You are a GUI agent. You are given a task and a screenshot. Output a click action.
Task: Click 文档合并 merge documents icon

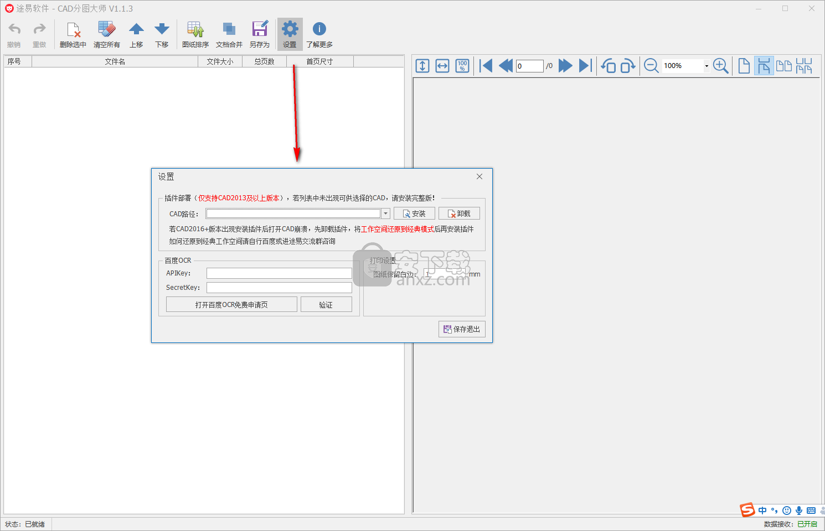point(229,35)
